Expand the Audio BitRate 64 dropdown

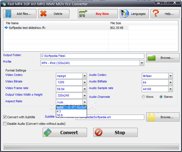[170, 82]
